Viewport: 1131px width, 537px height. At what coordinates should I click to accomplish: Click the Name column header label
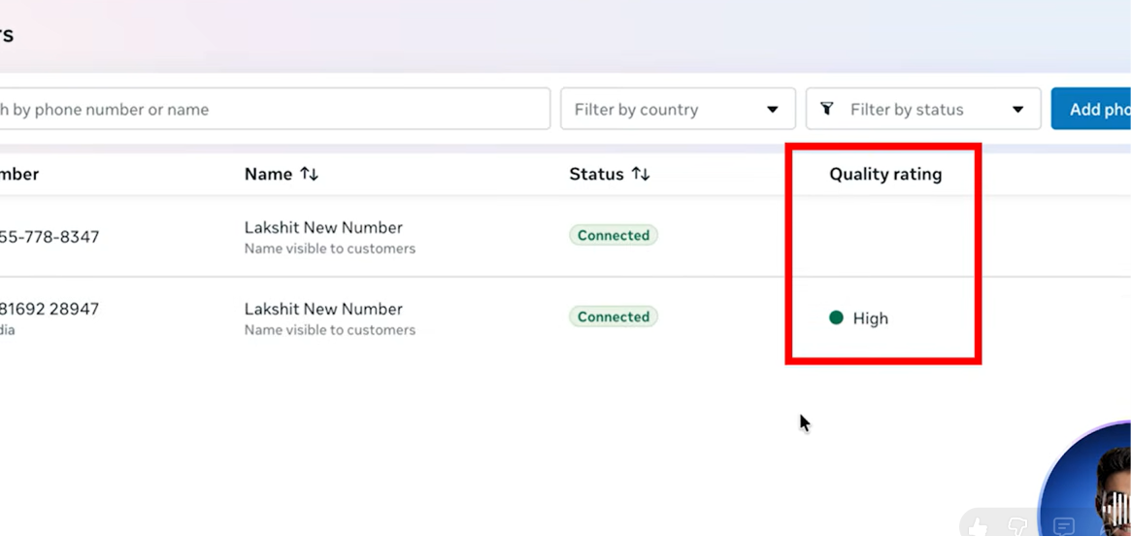(x=268, y=174)
